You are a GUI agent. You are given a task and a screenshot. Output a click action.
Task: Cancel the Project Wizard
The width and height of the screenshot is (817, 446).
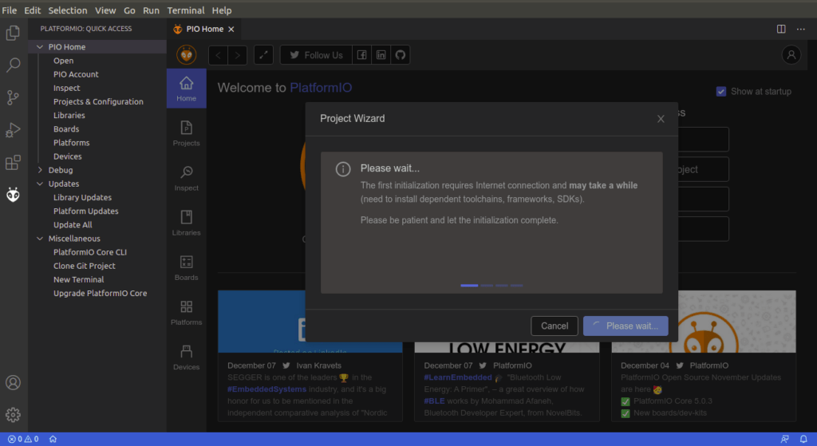[x=555, y=326]
